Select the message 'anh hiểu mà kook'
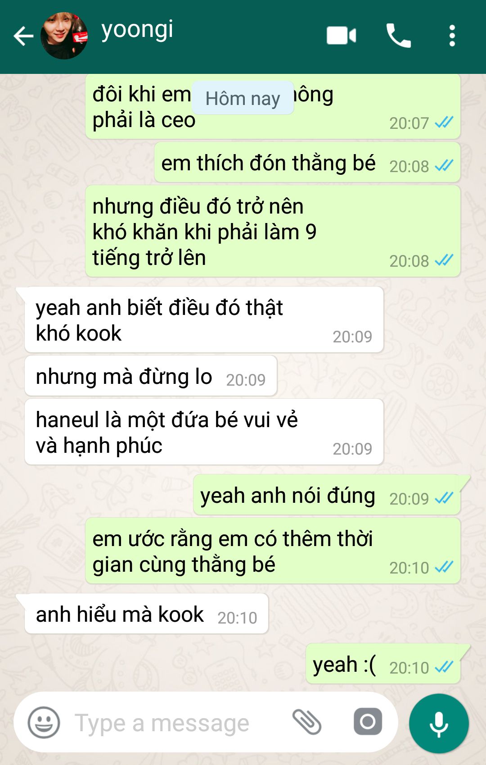Image resolution: width=486 pixels, height=765 pixels. point(146,614)
